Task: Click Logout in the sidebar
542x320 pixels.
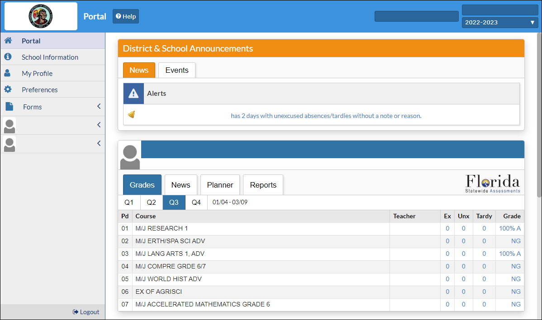Action: 86,312
